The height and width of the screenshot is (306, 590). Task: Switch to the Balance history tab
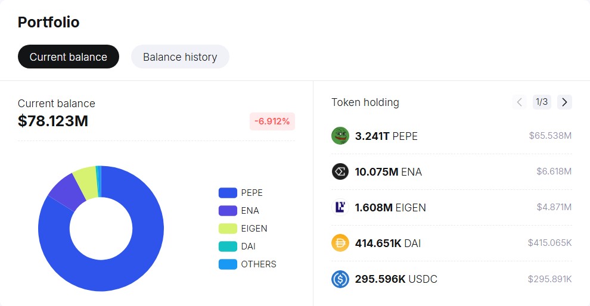pos(180,57)
